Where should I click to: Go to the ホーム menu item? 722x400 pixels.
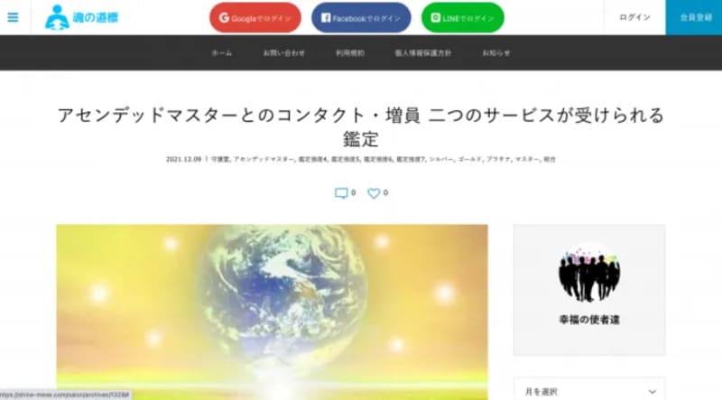pyautogui.click(x=222, y=53)
